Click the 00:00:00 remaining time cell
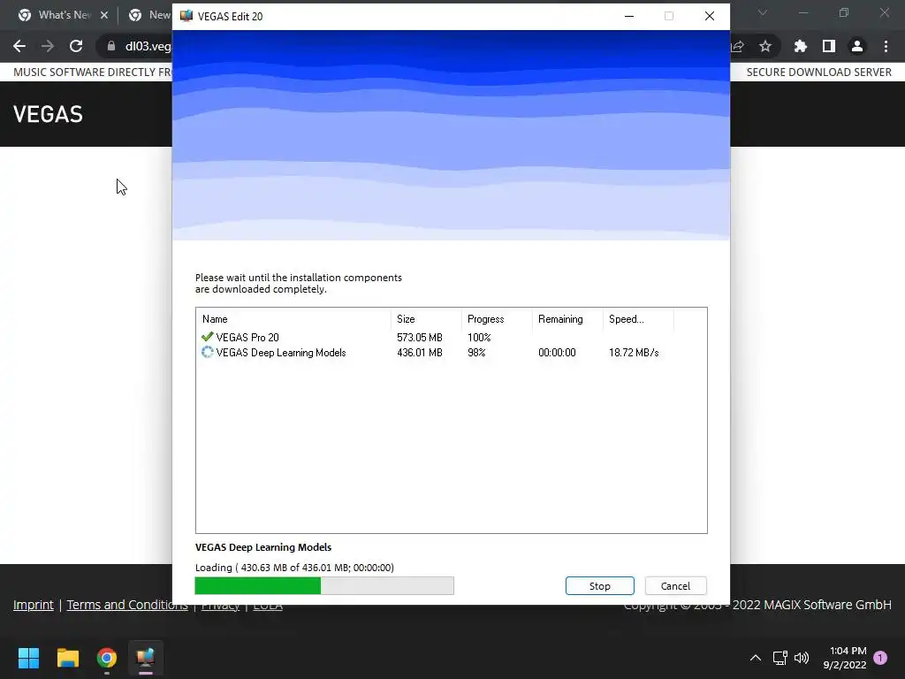 (x=557, y=353)
